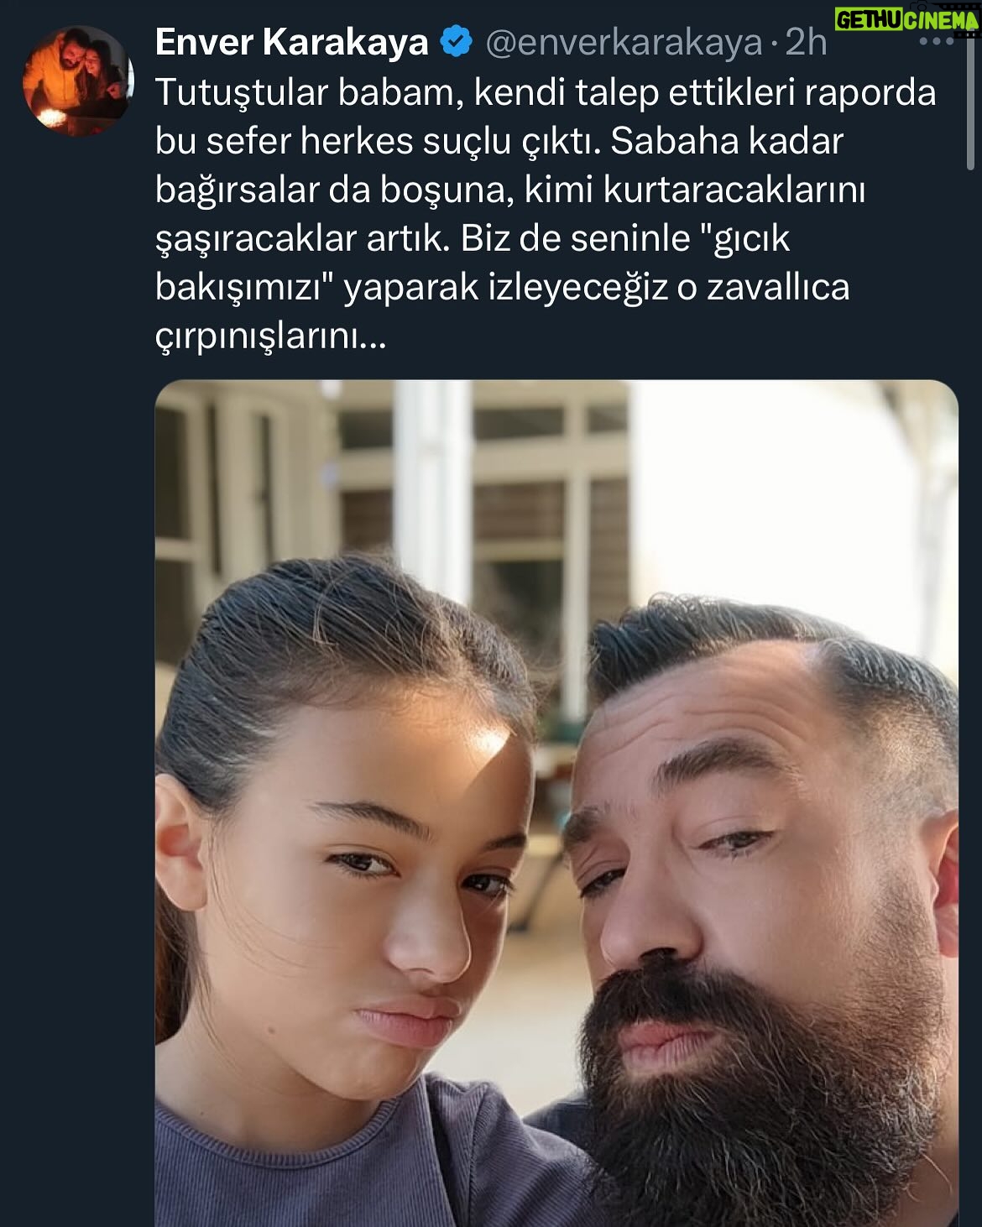Click the text 'şaşıracaklar artık'
Viewport: 982px width, 1227px height.
[x=302, y=239]
